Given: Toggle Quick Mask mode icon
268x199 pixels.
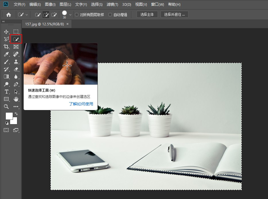Looking at the screenshot, I should (6, 130).
